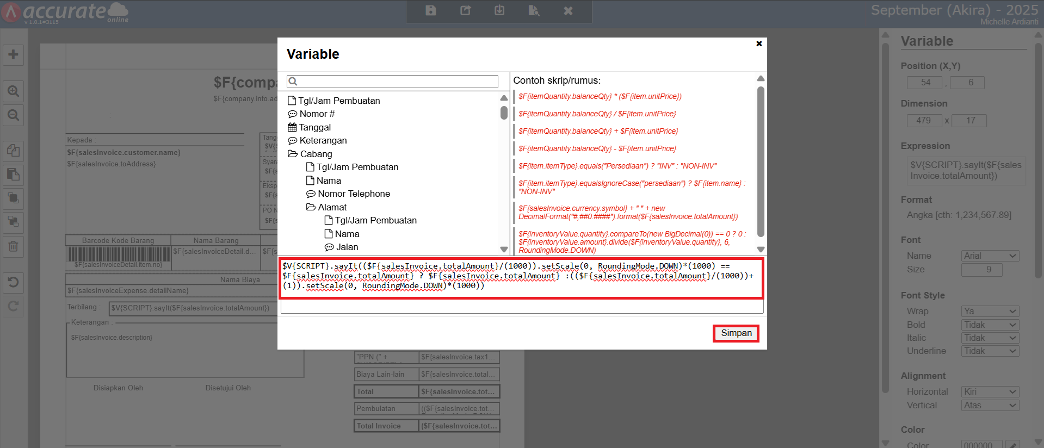This screenshot has width=1044, height=448.
Task: Click the save icon in top toolbar
Action: (x=430, y=11)
